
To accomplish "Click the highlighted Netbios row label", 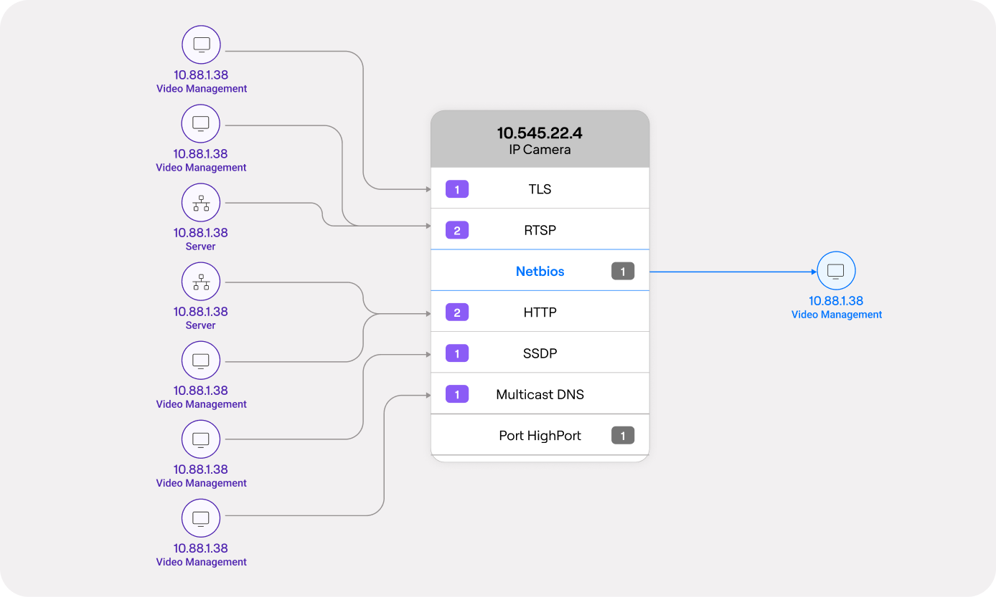I will (x=540, y=272).
